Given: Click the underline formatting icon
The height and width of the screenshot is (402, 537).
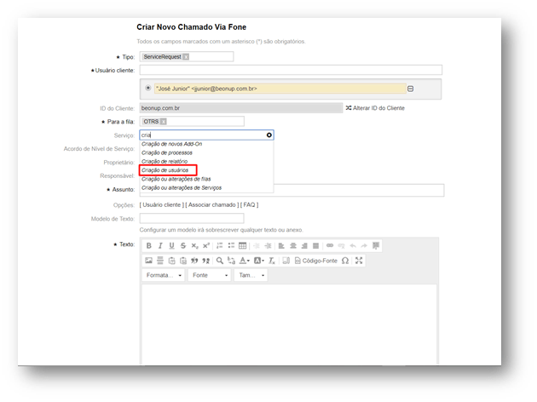Looking at the screenshot, I should click(171, 245).
